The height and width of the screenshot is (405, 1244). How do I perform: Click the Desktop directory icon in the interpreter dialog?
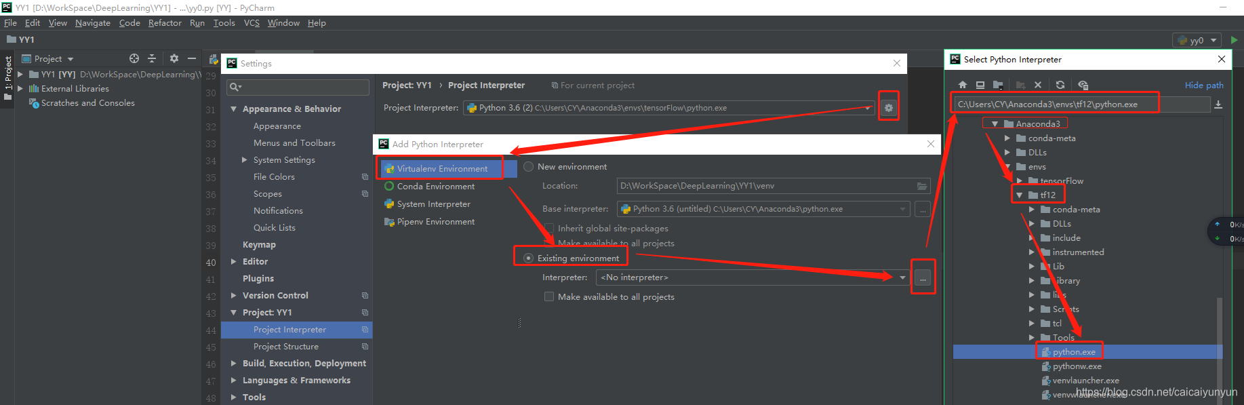pos(980,85)
